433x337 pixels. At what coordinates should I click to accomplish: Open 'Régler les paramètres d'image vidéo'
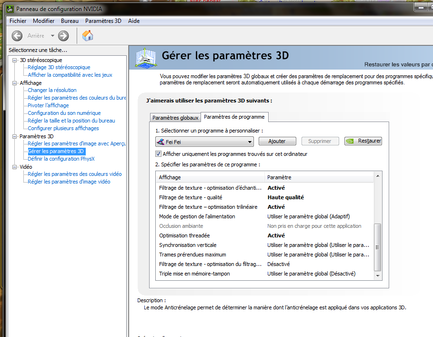[x=69, y=182]
